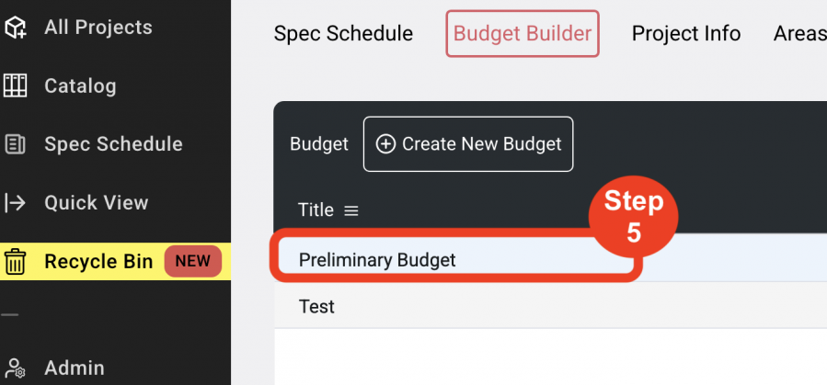Viewport: 827px width, 385px height.
Task: Click the Spec Schedule sidebar document icon
Action: click(15, 144)
